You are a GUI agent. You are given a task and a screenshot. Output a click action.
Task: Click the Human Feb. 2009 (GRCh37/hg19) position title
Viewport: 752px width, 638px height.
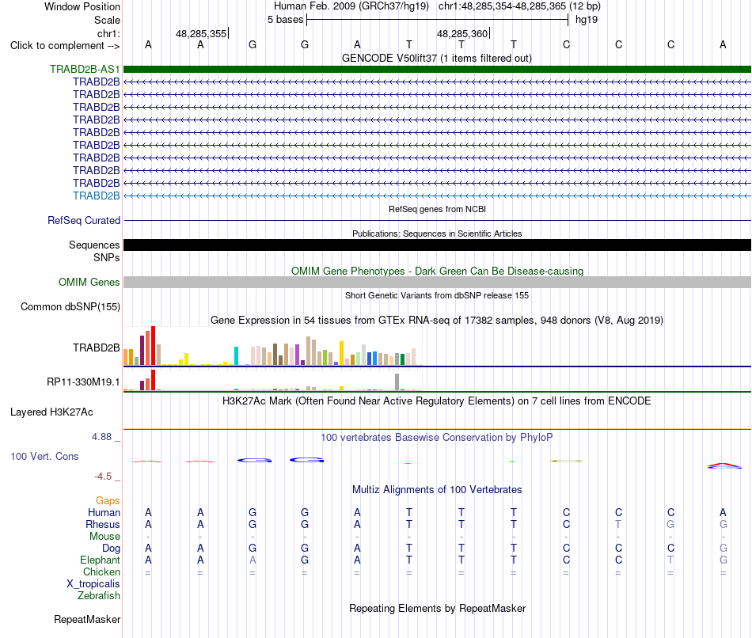point(353,6)
